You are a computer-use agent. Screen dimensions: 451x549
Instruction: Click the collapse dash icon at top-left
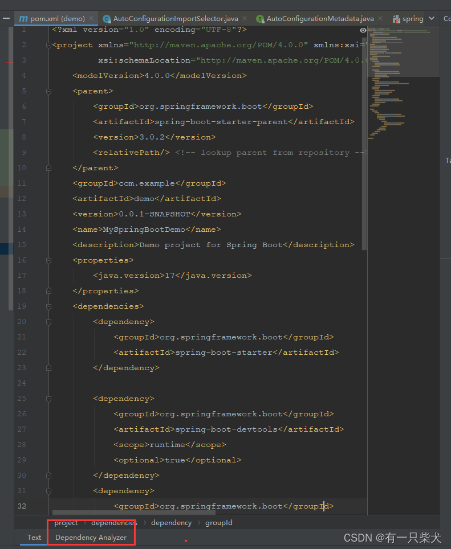pos(6,19)
